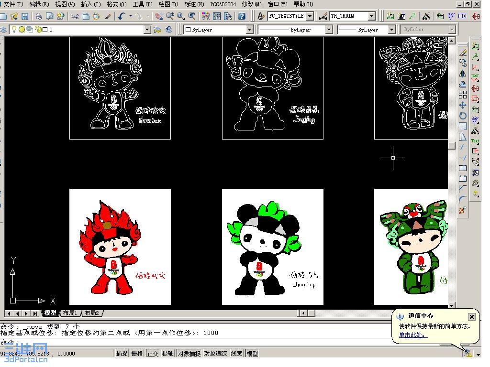Toggle 对象追踪 object tracking in status bar
The width and height of the screenshot is (490, 367).
(216, 353)
